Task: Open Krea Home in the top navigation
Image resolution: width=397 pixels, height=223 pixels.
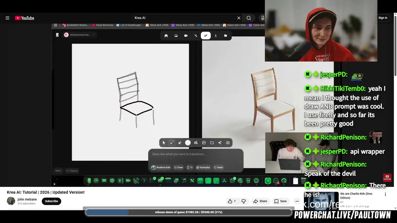Action: coord(166,36)
